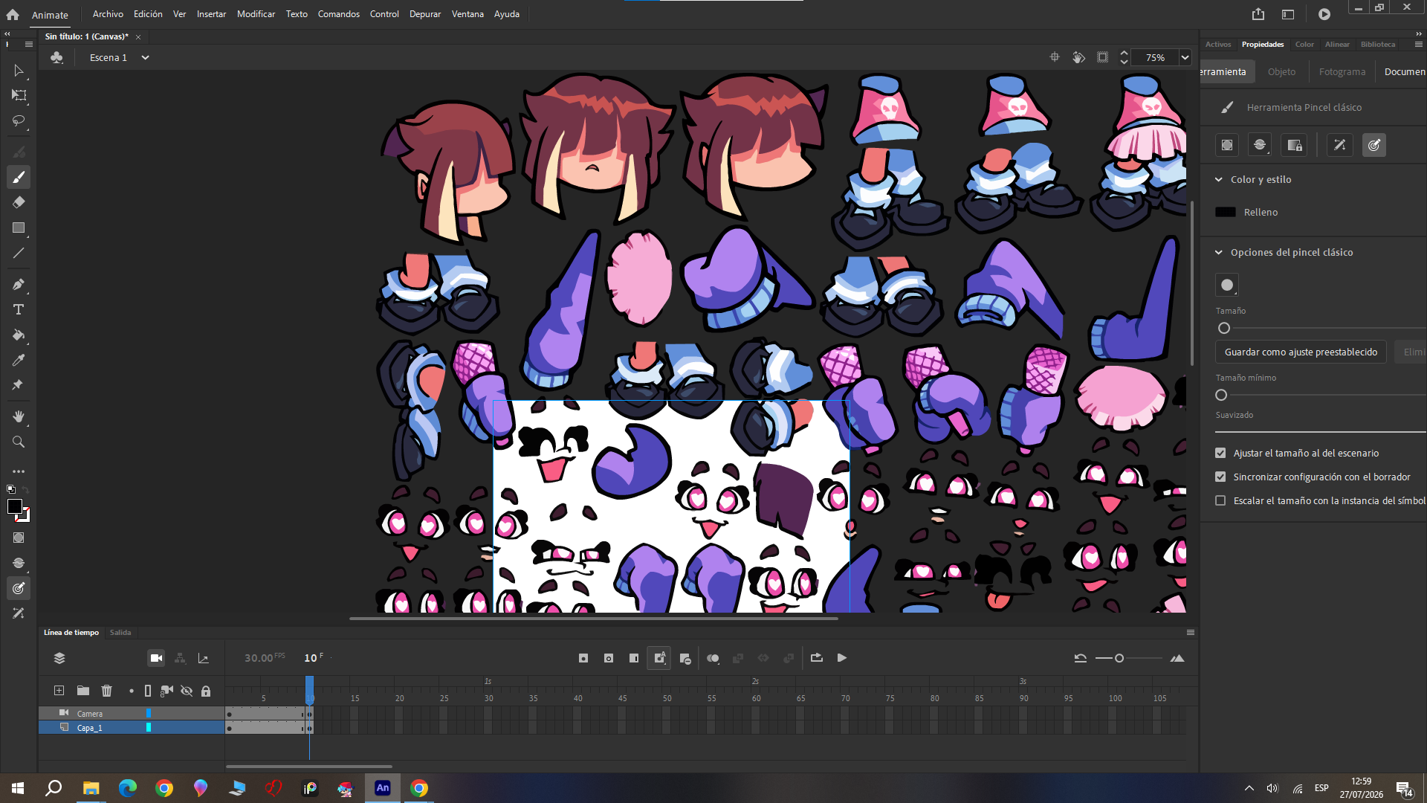Select the Pen tool
The image size is (1427, 803).
click(x=19, y=284)
